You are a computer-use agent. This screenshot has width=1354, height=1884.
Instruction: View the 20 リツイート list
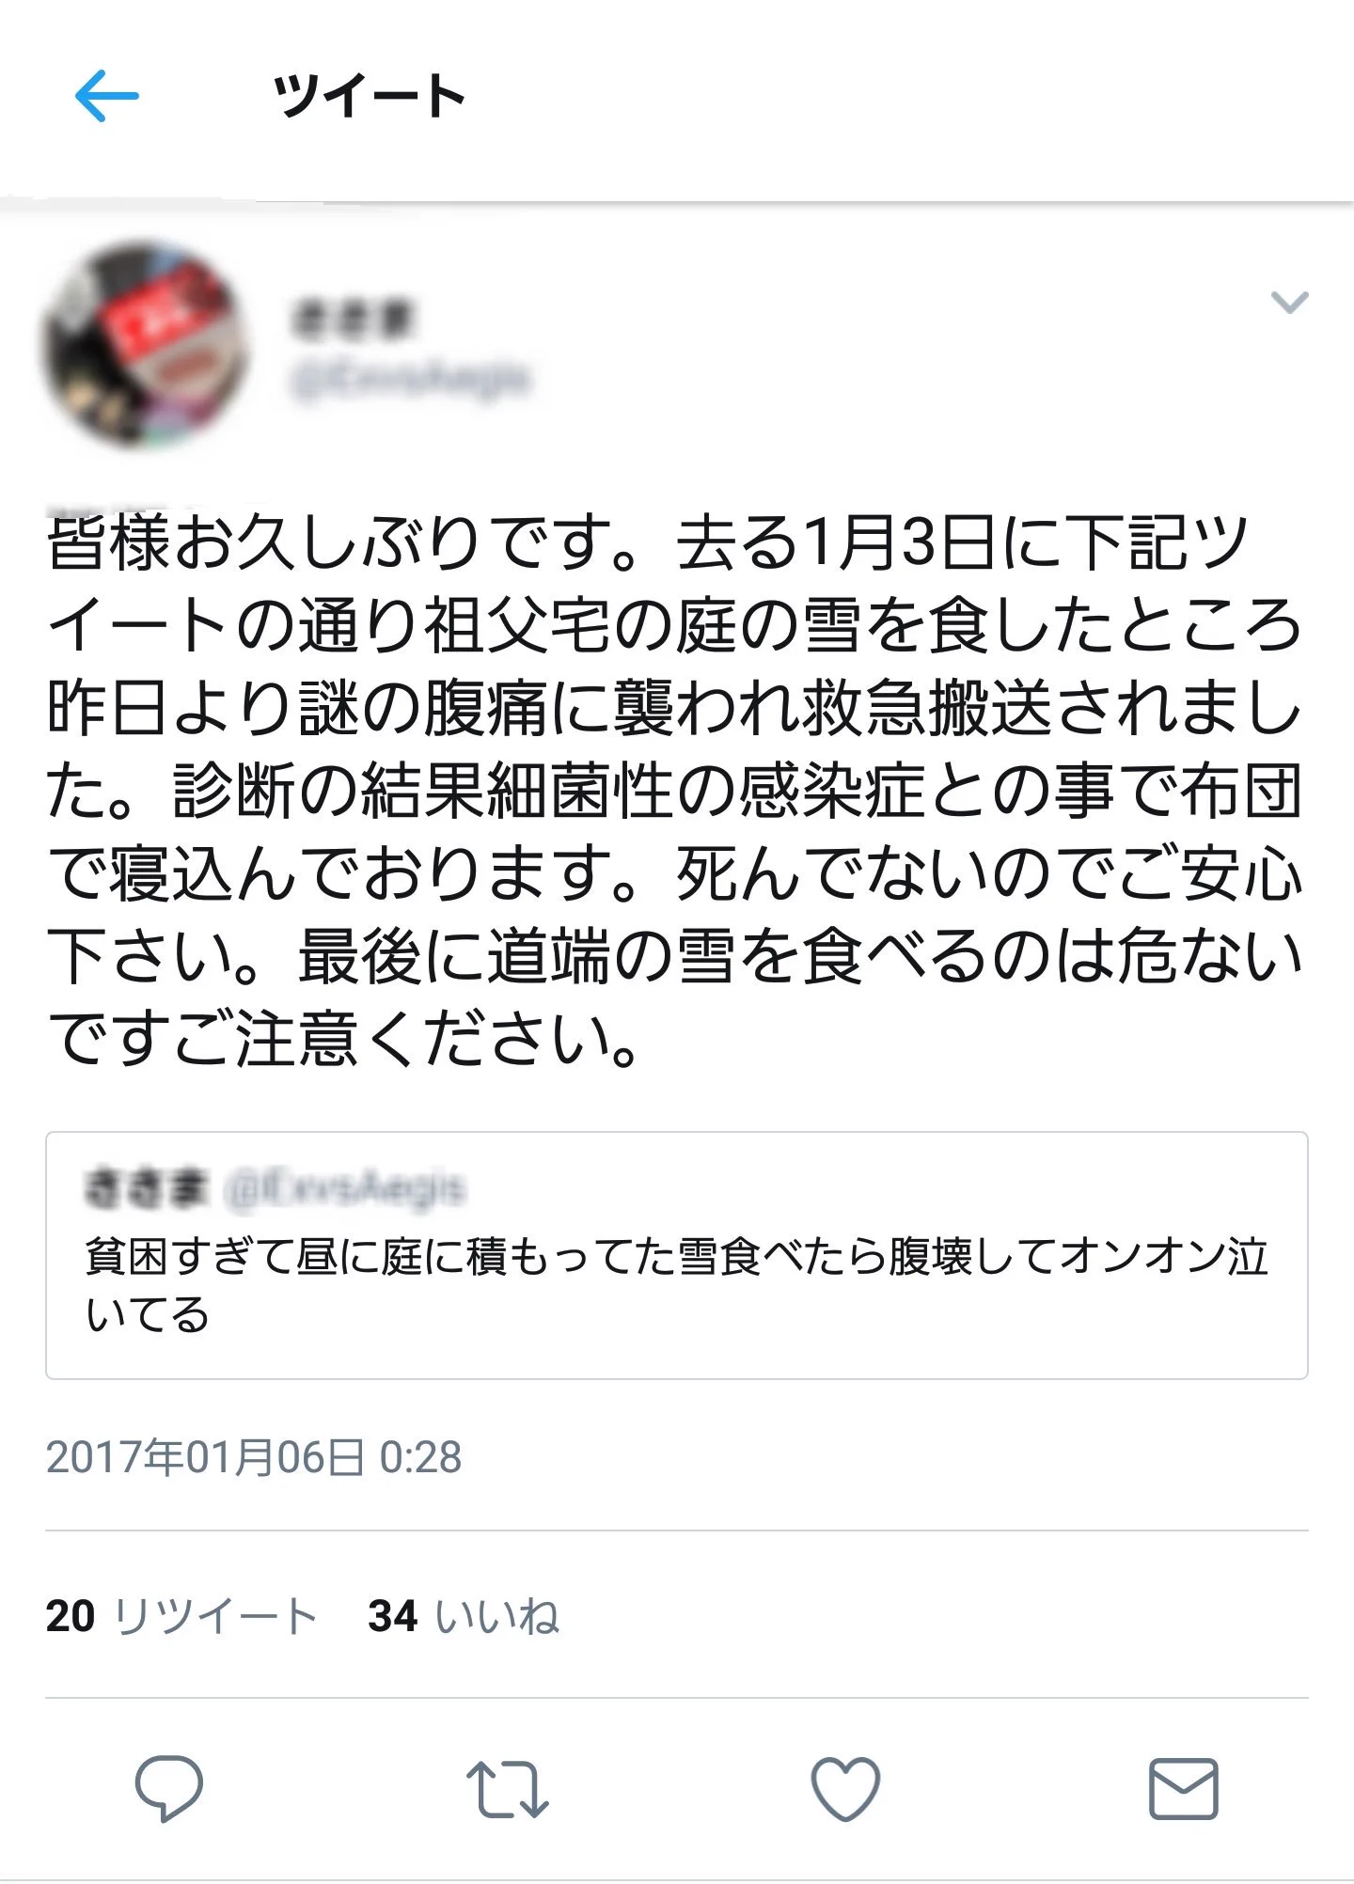181,1617
